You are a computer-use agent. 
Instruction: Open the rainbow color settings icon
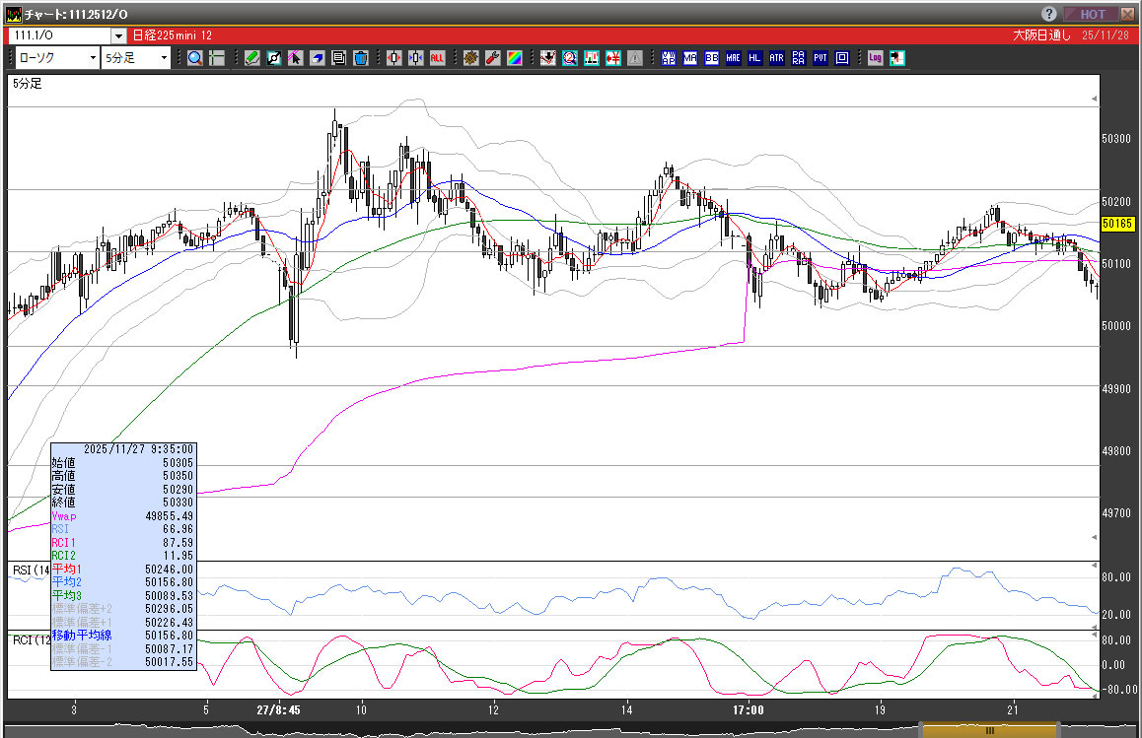[514, 58]
